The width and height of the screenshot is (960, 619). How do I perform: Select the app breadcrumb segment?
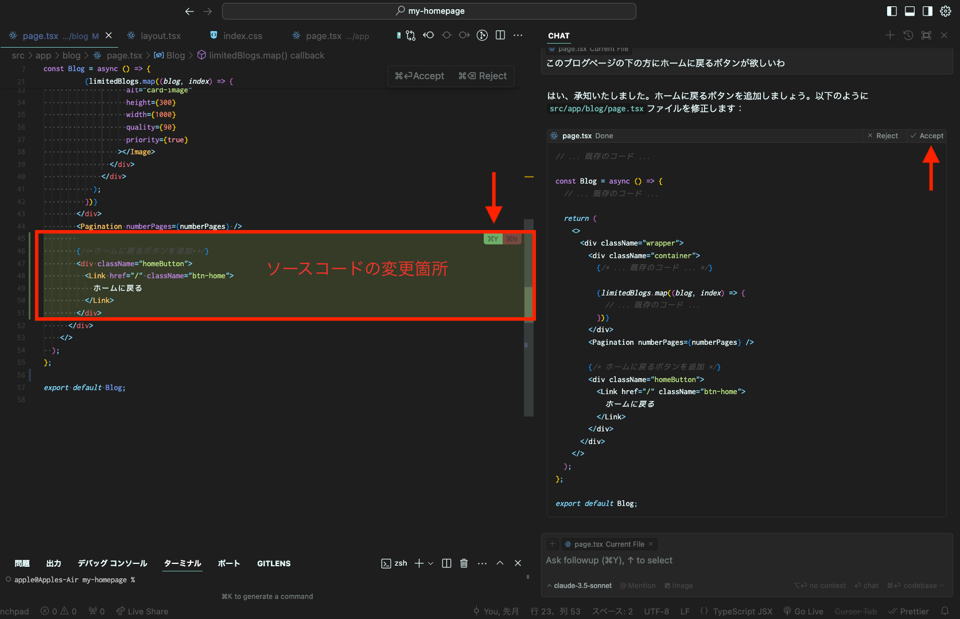[x=43, y=56]
